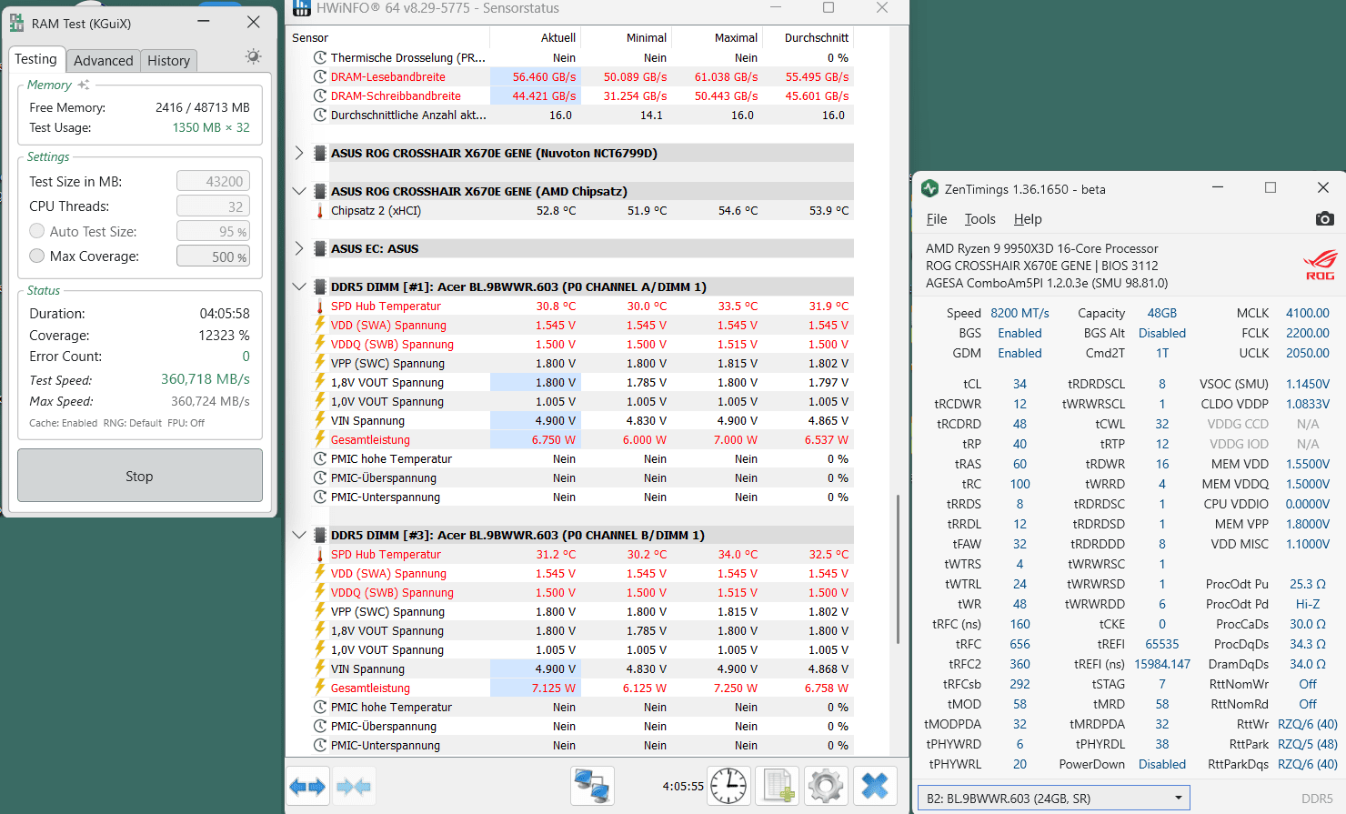Click clock icon beside DRAM-Schreibbandbreite

pyautogui.click(x=320, y=95)
